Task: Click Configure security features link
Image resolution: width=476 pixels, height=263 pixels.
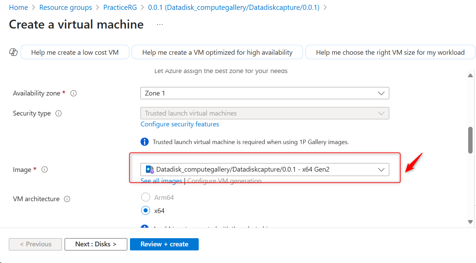Action: pos(180,124)
